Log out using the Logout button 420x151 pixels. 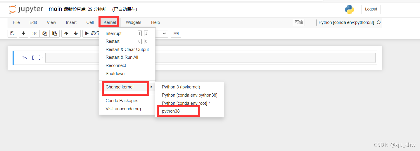tap(371, 9)
